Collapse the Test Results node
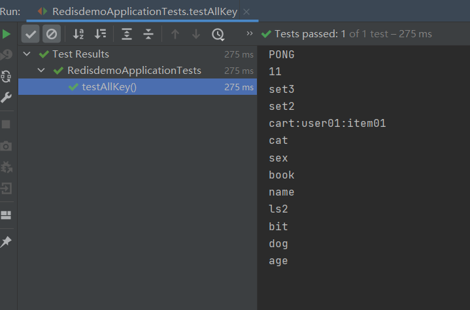The height and width of the screenshot is (310, 470). pos(27,54)
